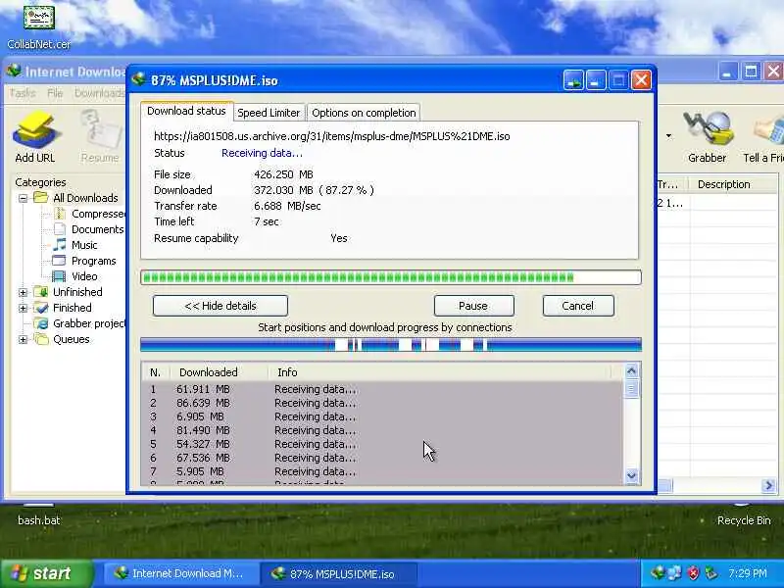The width and height of the screenshot is (784, 588).
Task: Click the Resume toolbar icon in IDM
Action: tap(100, 131)
